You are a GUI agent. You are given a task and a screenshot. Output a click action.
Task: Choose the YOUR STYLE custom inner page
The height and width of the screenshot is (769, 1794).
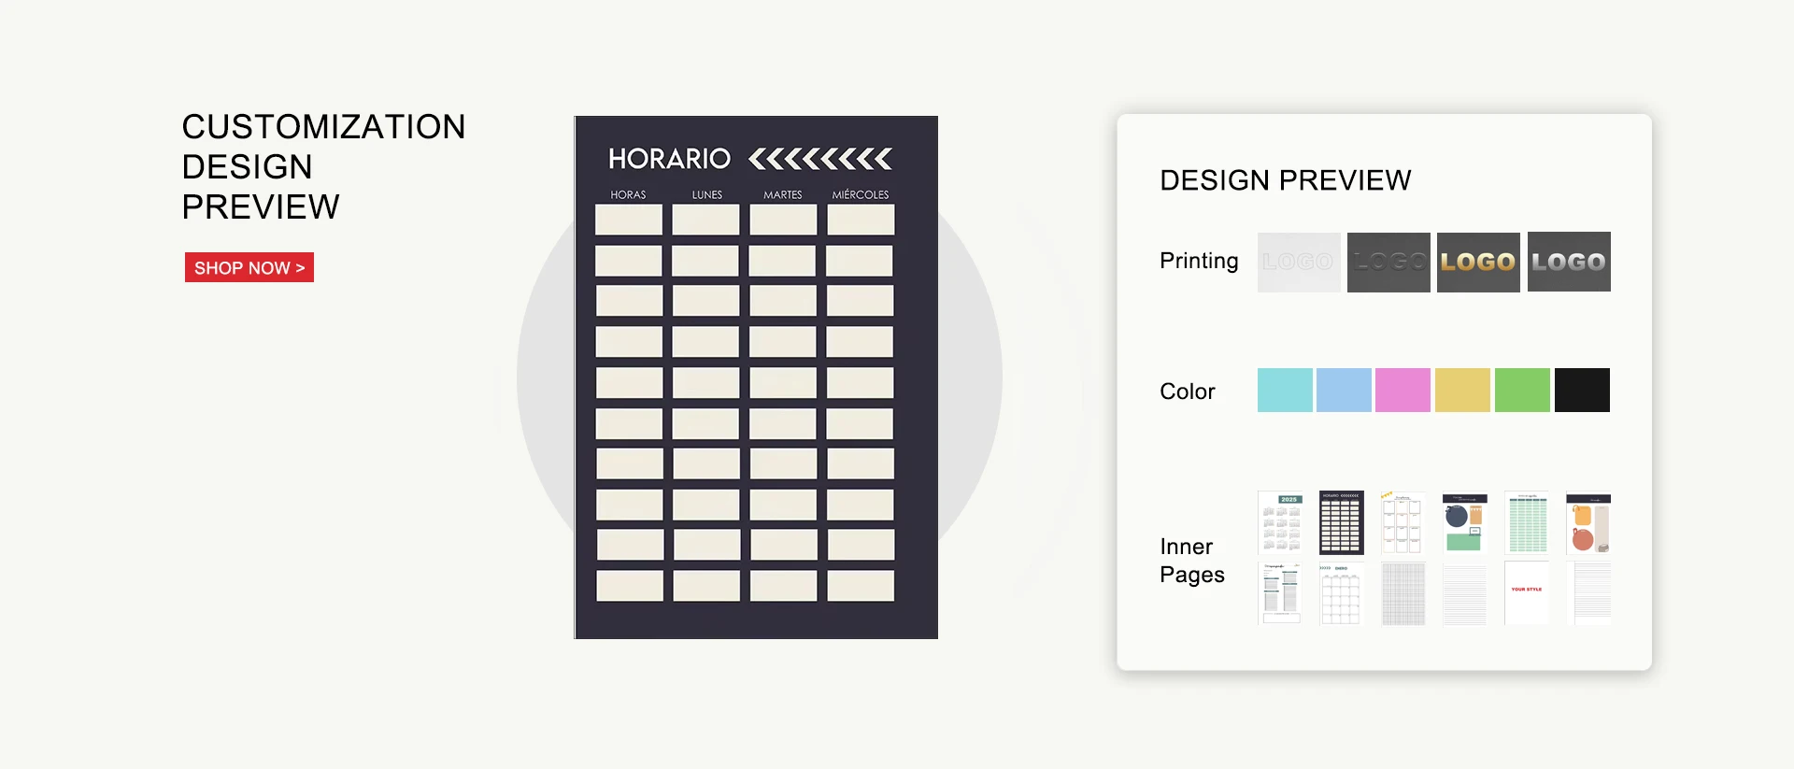pyautogui.click(x=1527, y=594)
